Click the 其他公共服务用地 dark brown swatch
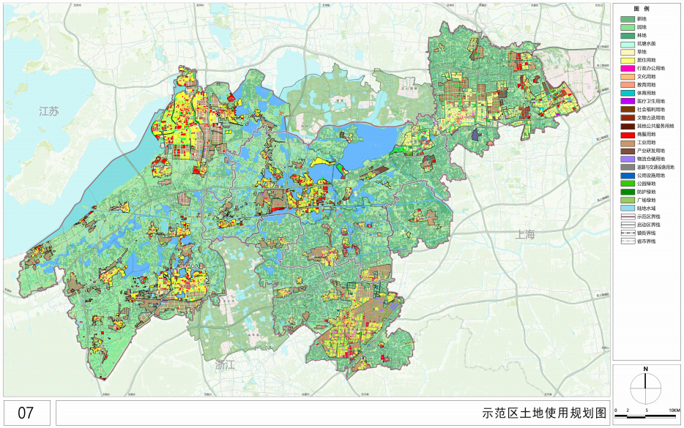The width and height of the screenshot is (684, 428). (628, 127)
